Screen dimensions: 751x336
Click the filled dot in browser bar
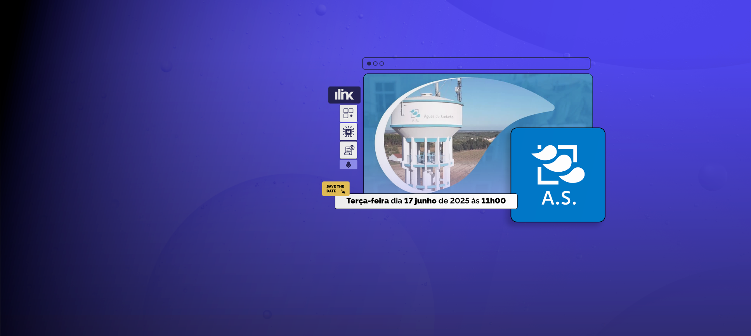pos(369,64)
